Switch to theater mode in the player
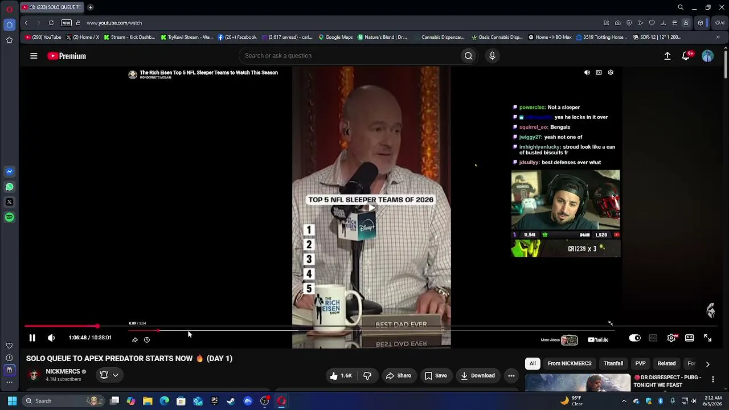Screen dimensions: 729x410 click(690, 338)
